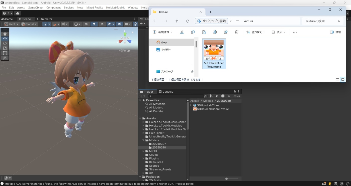
Task: Open the GameObject menu
Action: tap(36, 8)
